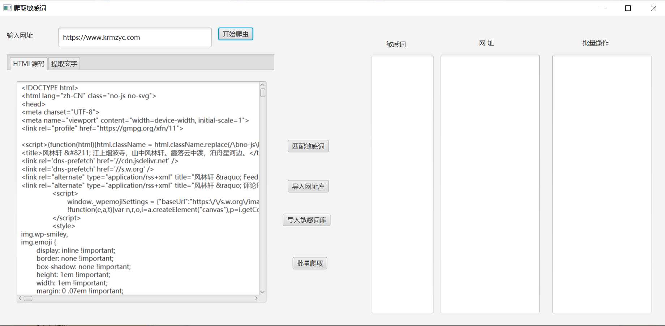The width and height of the screenshot is (665, 326).
Task: Click the vertical scrollbar up arrow
Action: point(263,85)
